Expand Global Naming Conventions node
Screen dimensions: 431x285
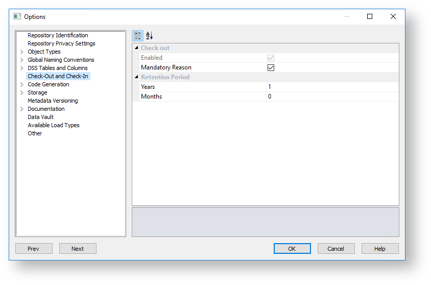coord(21,60)
